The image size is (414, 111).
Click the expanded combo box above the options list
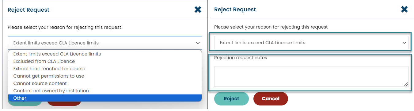105,43
